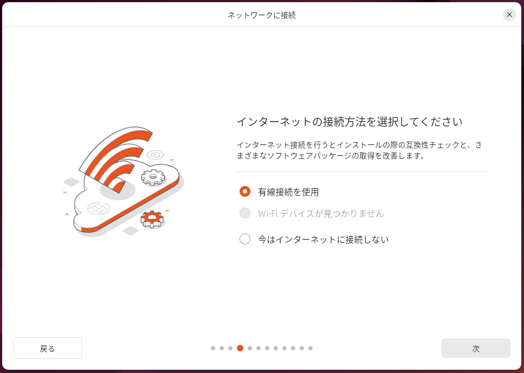This screenshot has width=524, height=373.
Task: Click the globe grid icon on cloud
Action: pyautogui.click(x=99, y=208)
